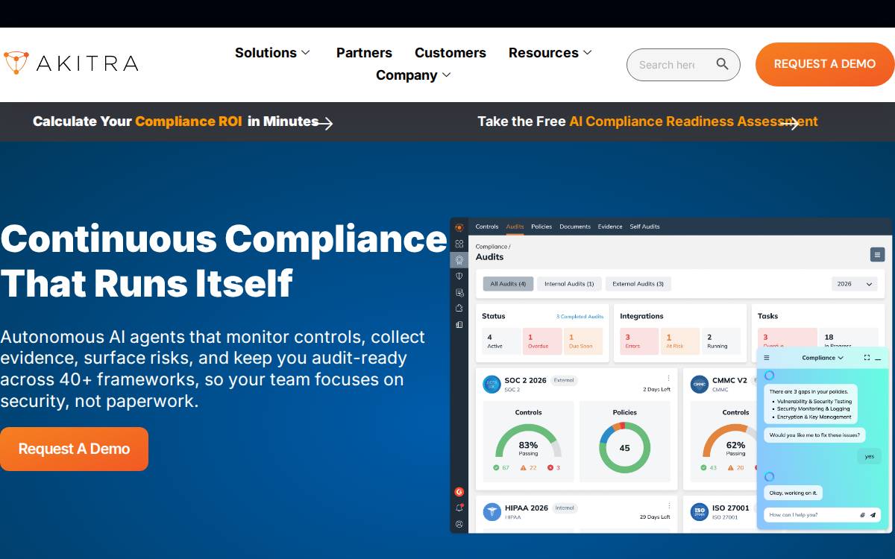Click the CMMC Controls 62% gauge

(731, 441)
